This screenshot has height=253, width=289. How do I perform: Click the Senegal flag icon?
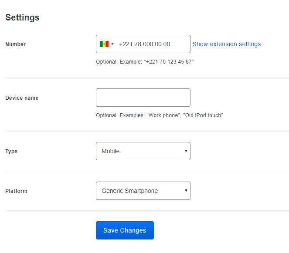point(104,44)
